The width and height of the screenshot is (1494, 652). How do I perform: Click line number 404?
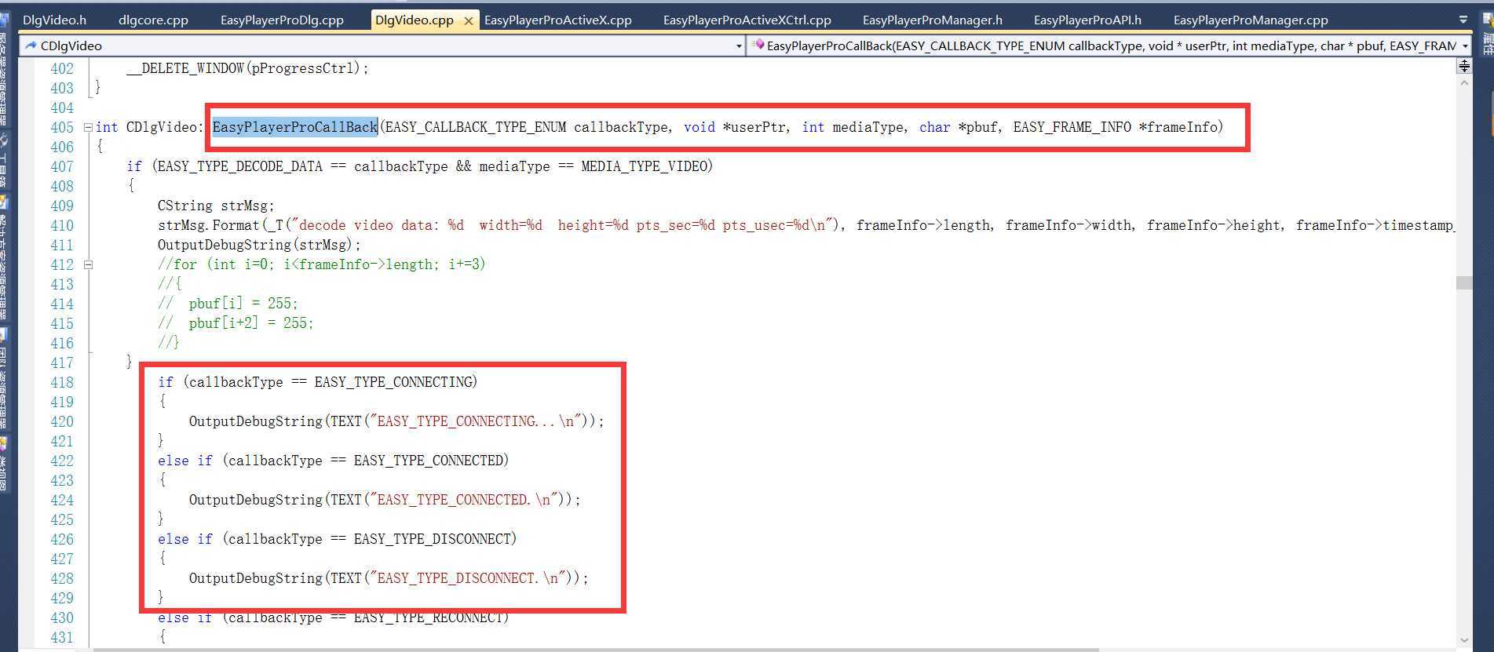click(62, 107)
